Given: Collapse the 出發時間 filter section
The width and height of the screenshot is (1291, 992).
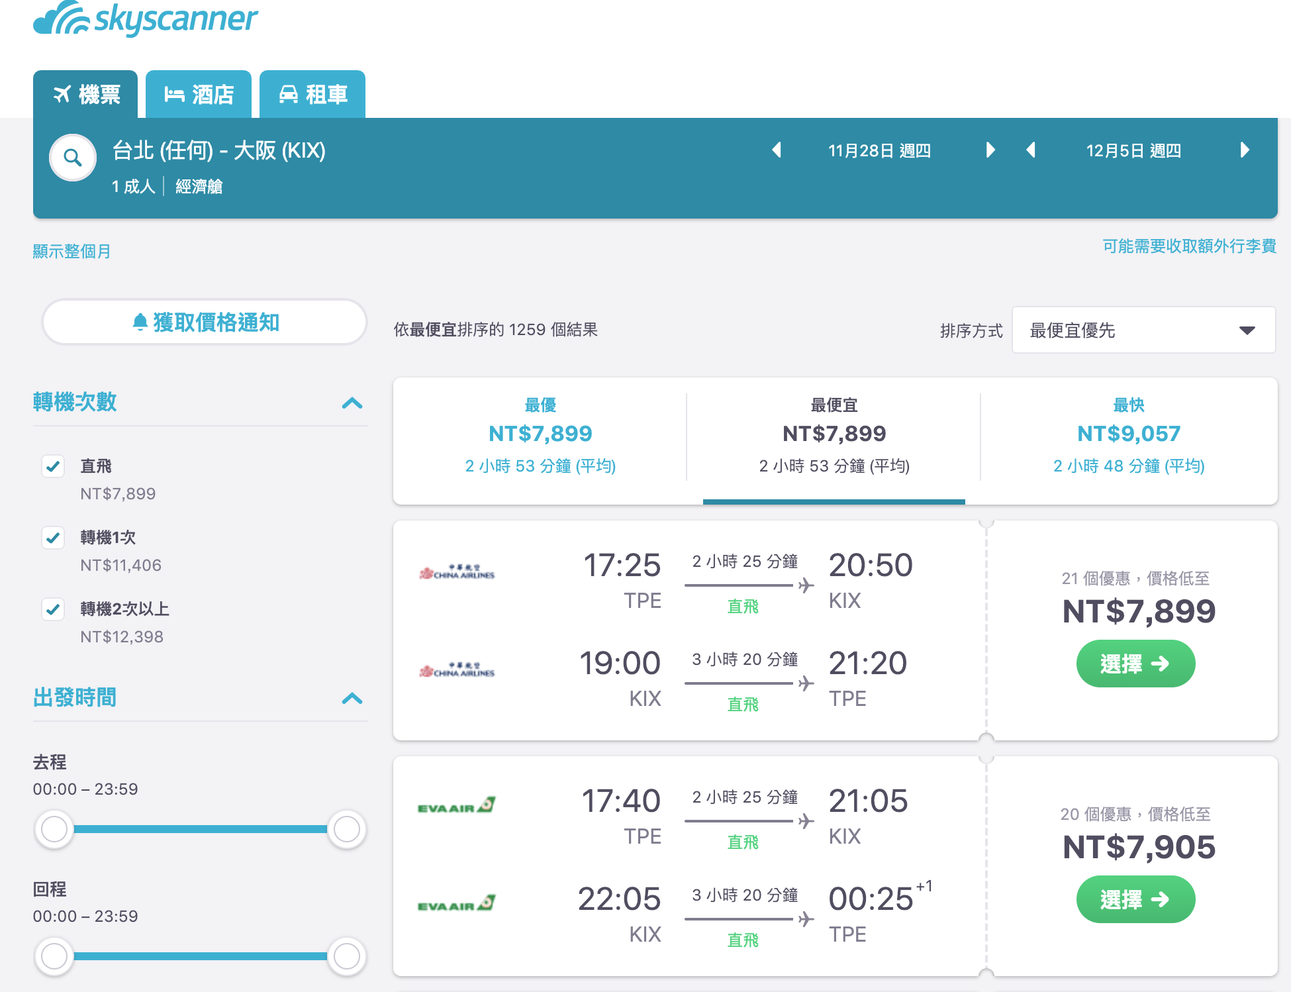Looking at the screenshot, I should [x=352, y=698].
